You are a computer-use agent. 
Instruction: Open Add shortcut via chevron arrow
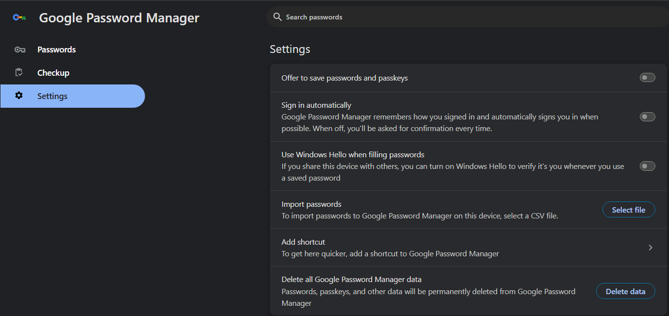coord(651,248)
